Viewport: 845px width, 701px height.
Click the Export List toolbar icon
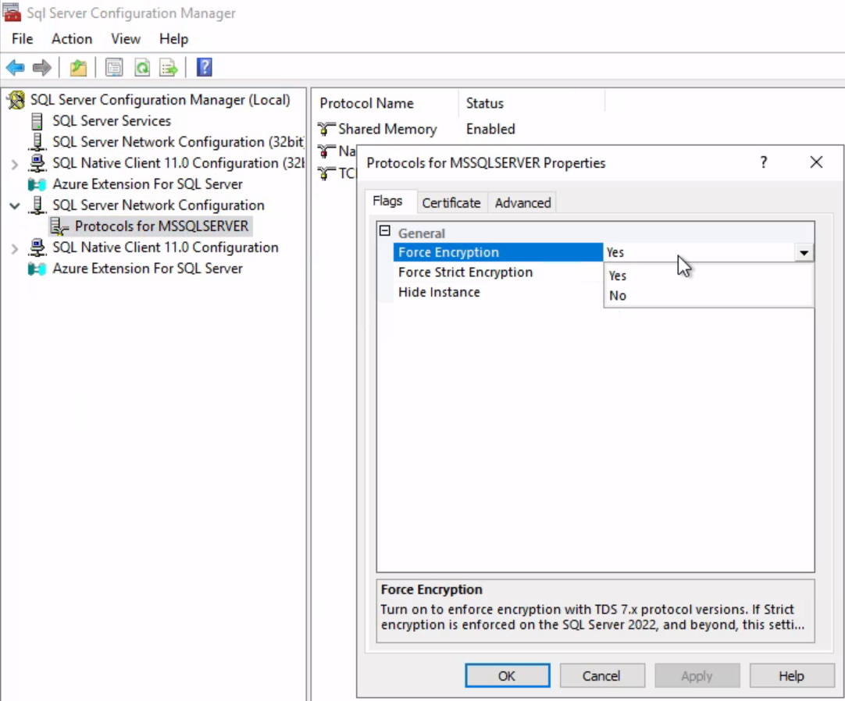click(169, 68)
